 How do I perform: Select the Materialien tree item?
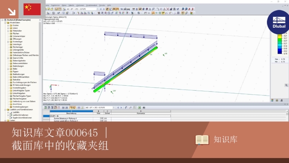tap(17, 31)
